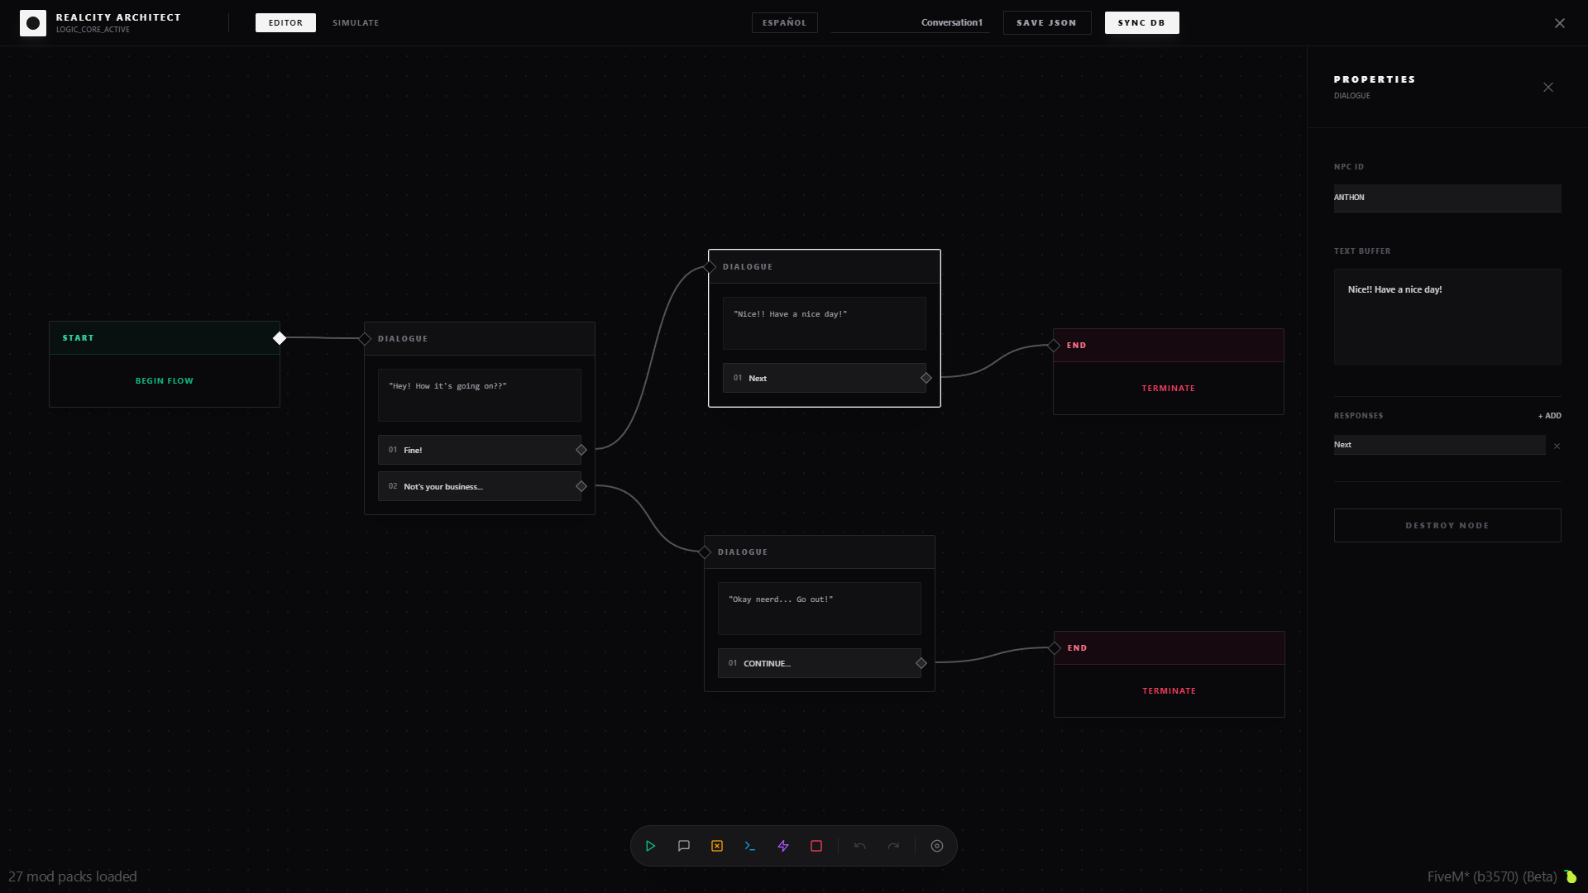Viewport: 1588px width, 893px height.
Task: Click the redo arrow in the bottom toolbar
Action: 893,846
